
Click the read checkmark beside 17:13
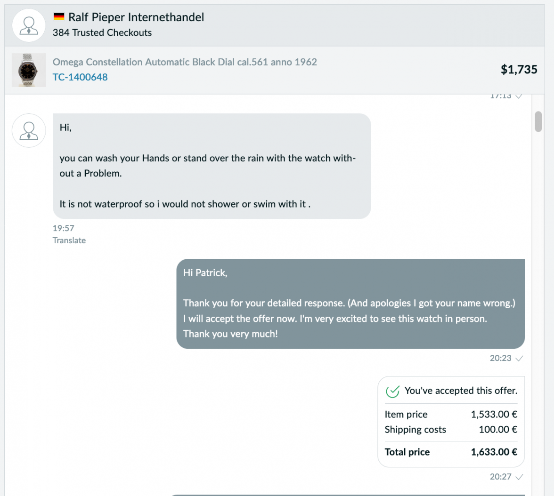[x=519, y=96]
